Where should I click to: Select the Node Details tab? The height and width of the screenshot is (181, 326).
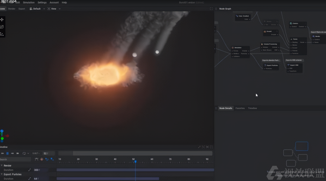click(x=226, y=108)
